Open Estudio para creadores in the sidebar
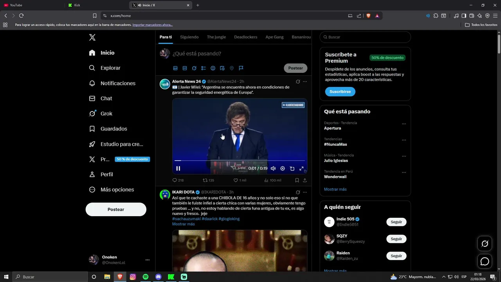The height and width of the screenshot is (282, 501). 116,144
